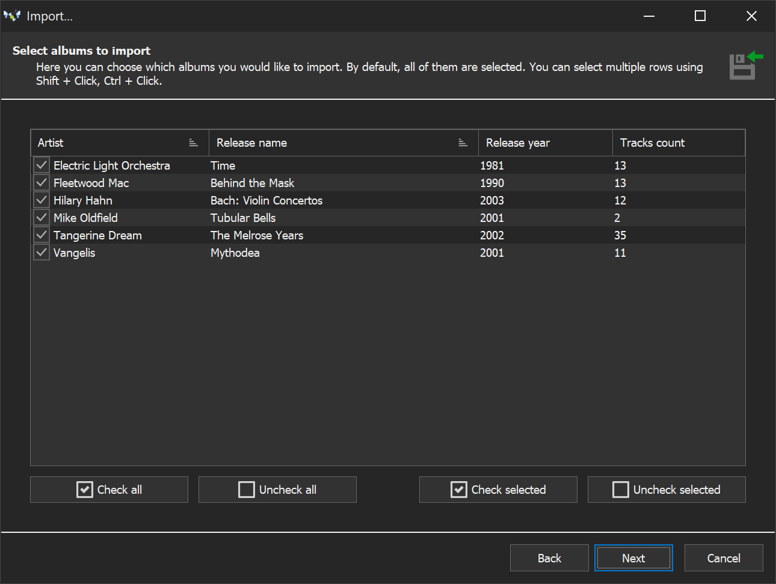
Task: Uncheck the Vangelis row checkbox
Action: (42, 253)
